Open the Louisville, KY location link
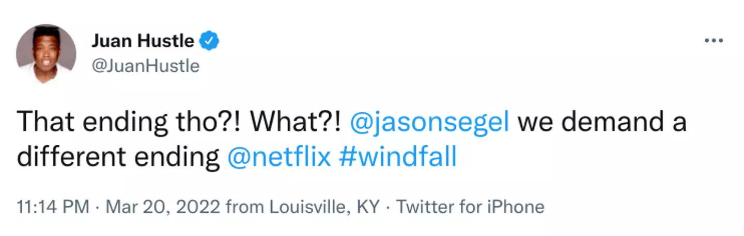This screenshot has width=744, height=236. click(324, 207)
